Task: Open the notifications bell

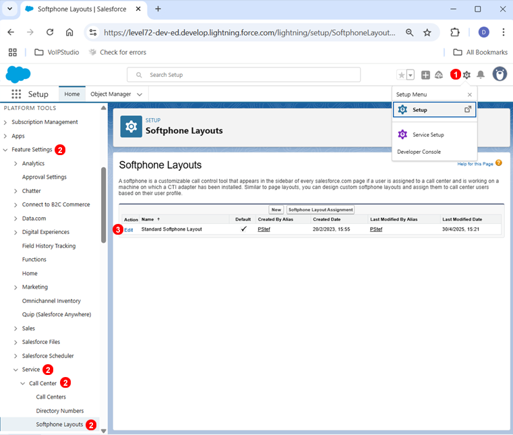Action: pos(480,75)
